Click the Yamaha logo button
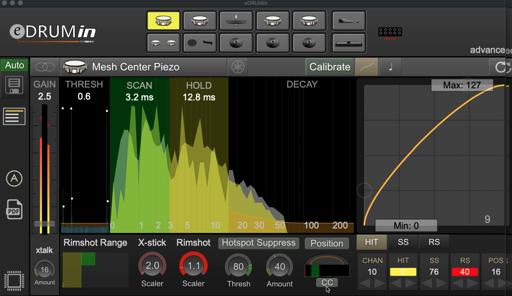The width and height of the screenshot is (512, 296). point(238,67)
